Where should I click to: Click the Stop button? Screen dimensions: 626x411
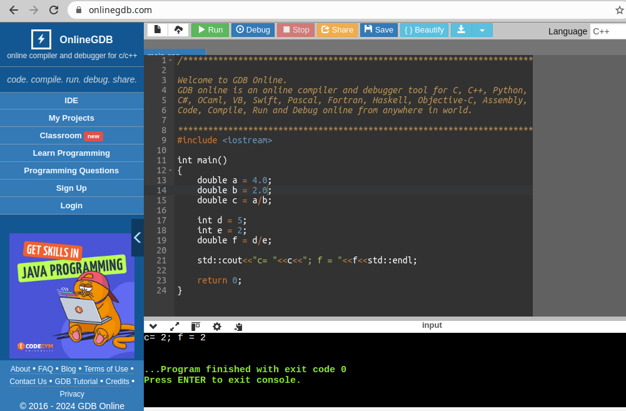[x=296, y=30]
